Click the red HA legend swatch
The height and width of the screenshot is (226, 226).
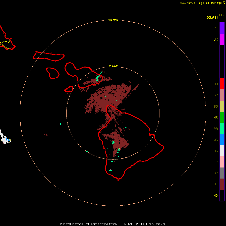(222, 84)
